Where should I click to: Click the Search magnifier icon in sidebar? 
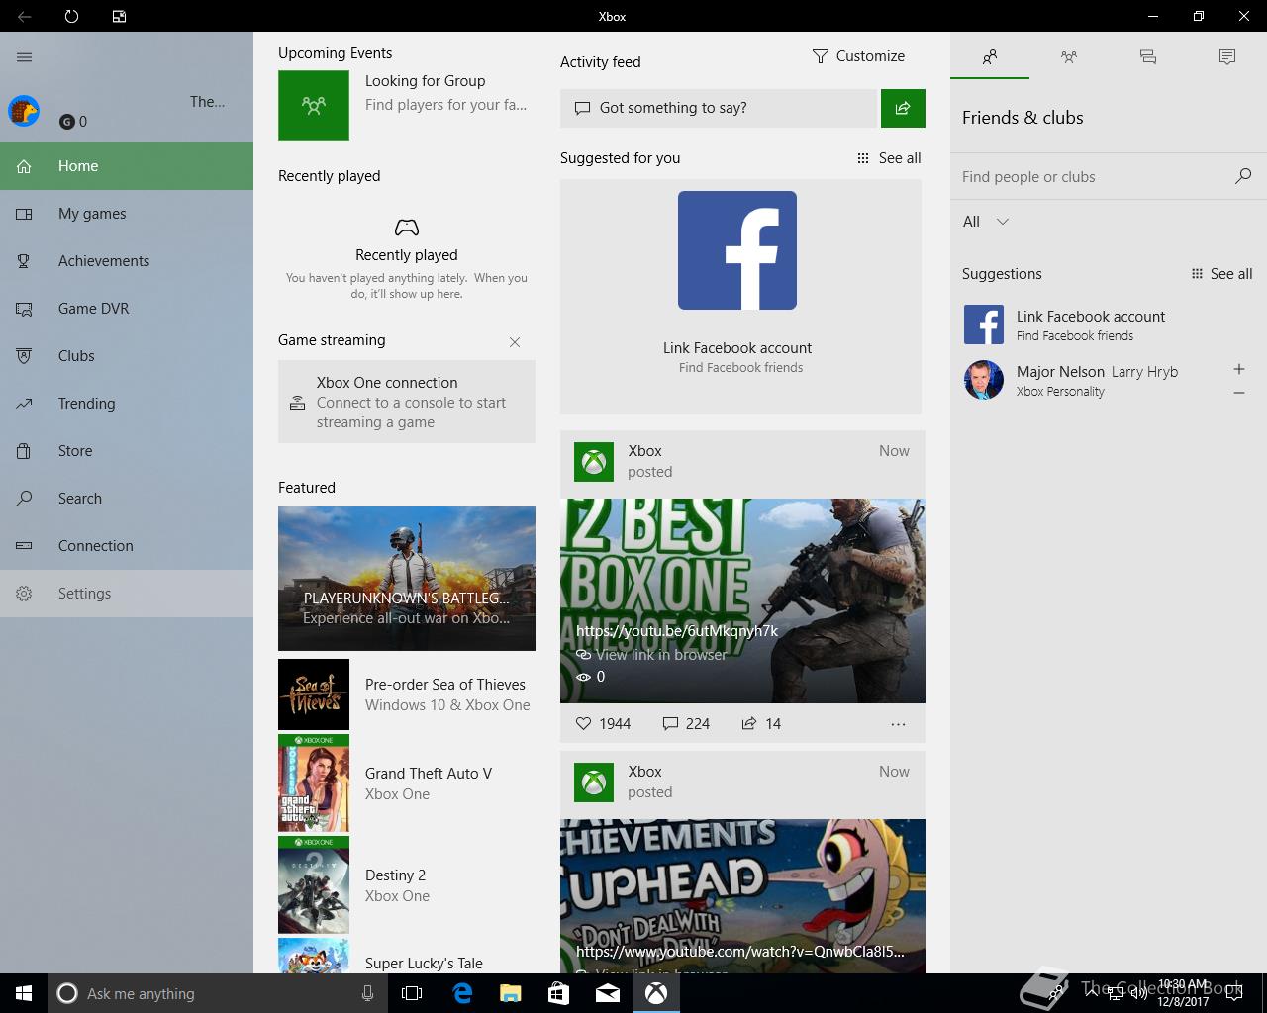25,499
